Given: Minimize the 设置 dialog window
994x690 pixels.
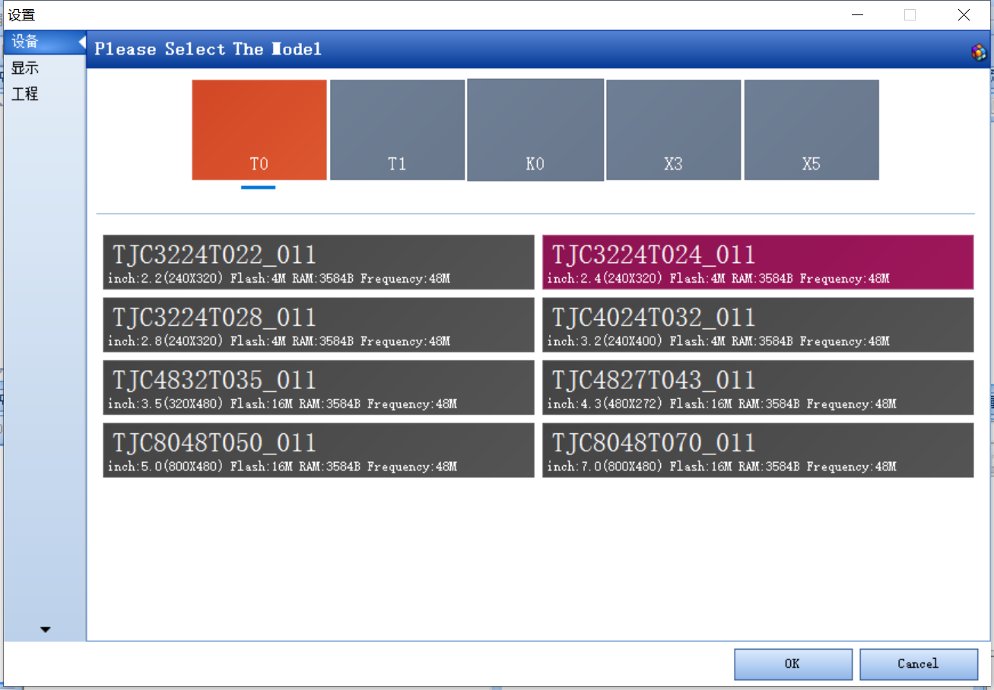Looking at the screenshot, I should (857, 14).
